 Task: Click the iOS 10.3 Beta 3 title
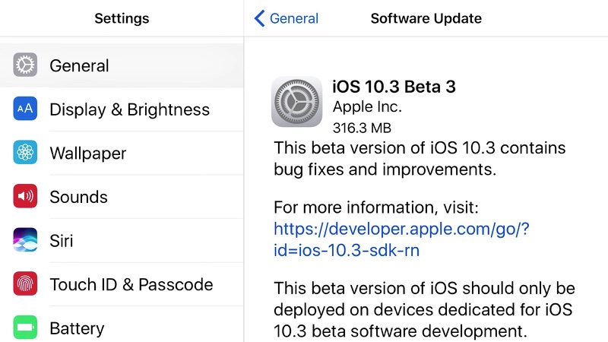[x=394, y=87]
